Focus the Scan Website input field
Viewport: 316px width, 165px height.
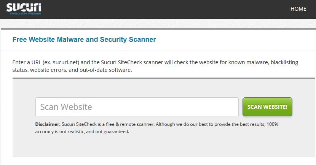(137, 107)
